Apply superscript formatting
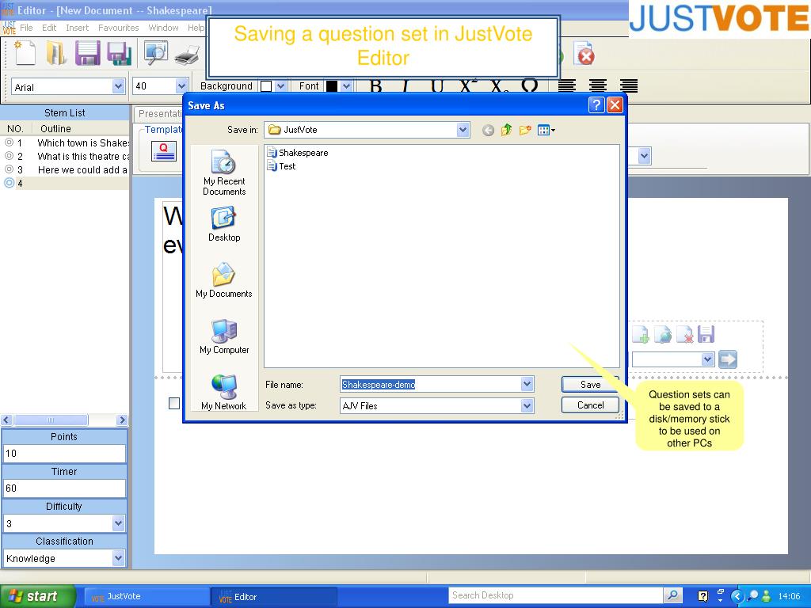Viewport: 811px width, 608px height. [468, 85]
